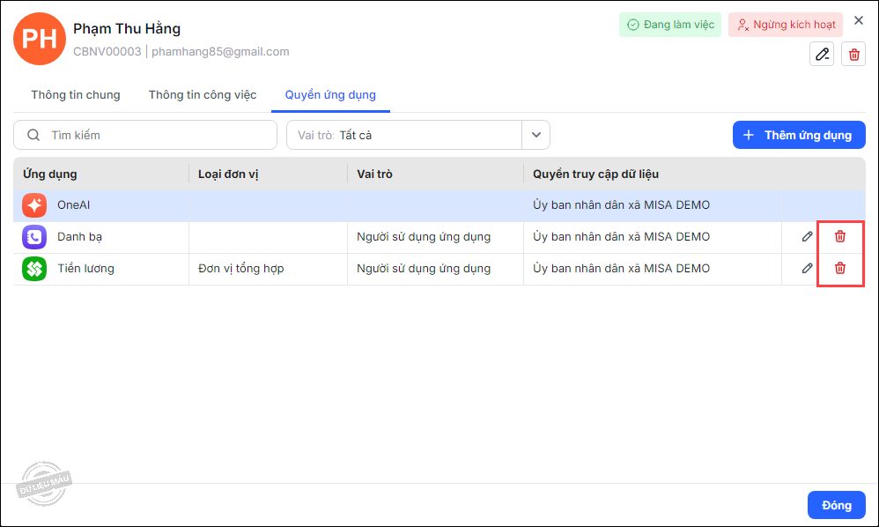Open the Vai trò: Tất cả filter box
Image resolution: width=879 pixels, height=527 pixels.
[x=405, y=135]
